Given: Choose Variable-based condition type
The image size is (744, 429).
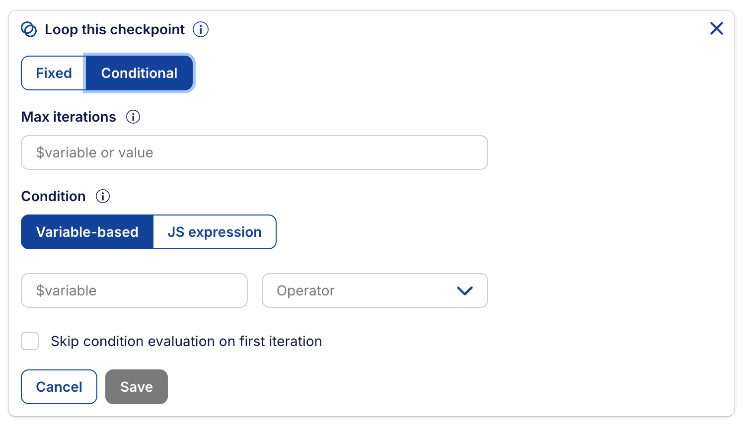Looking at the screenshot, I should 87,232.
